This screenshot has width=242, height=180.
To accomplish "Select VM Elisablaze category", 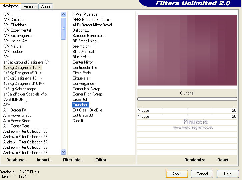I will pyautogui.click(x=15, y=25).
